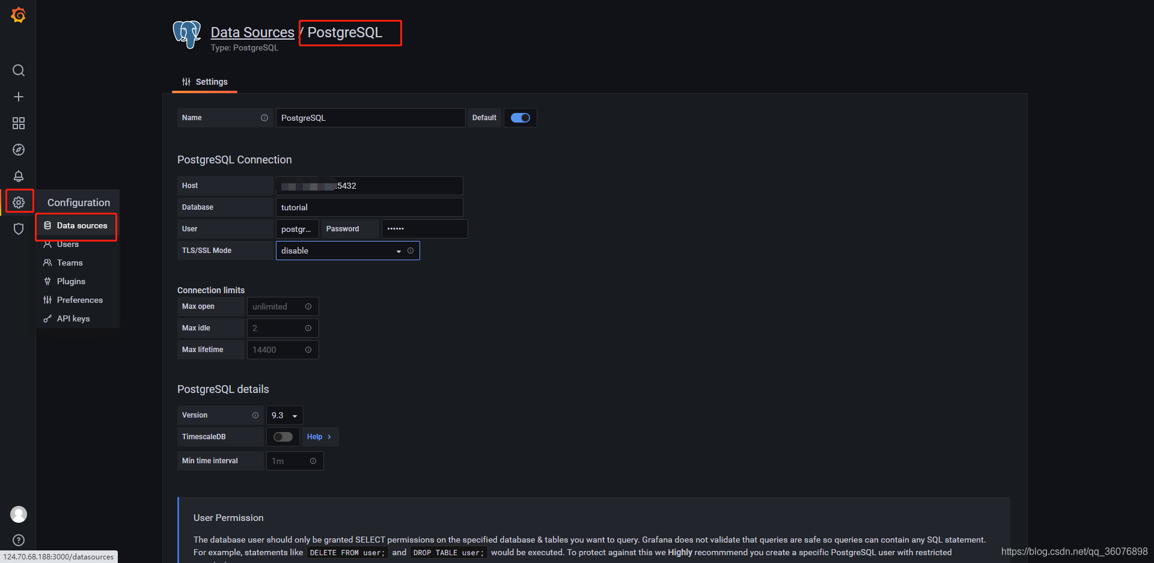Open Plugins in Configuration menu
Image resolution: width=1154 pixels, height=563 pixels.
click(x=71, y=281)
